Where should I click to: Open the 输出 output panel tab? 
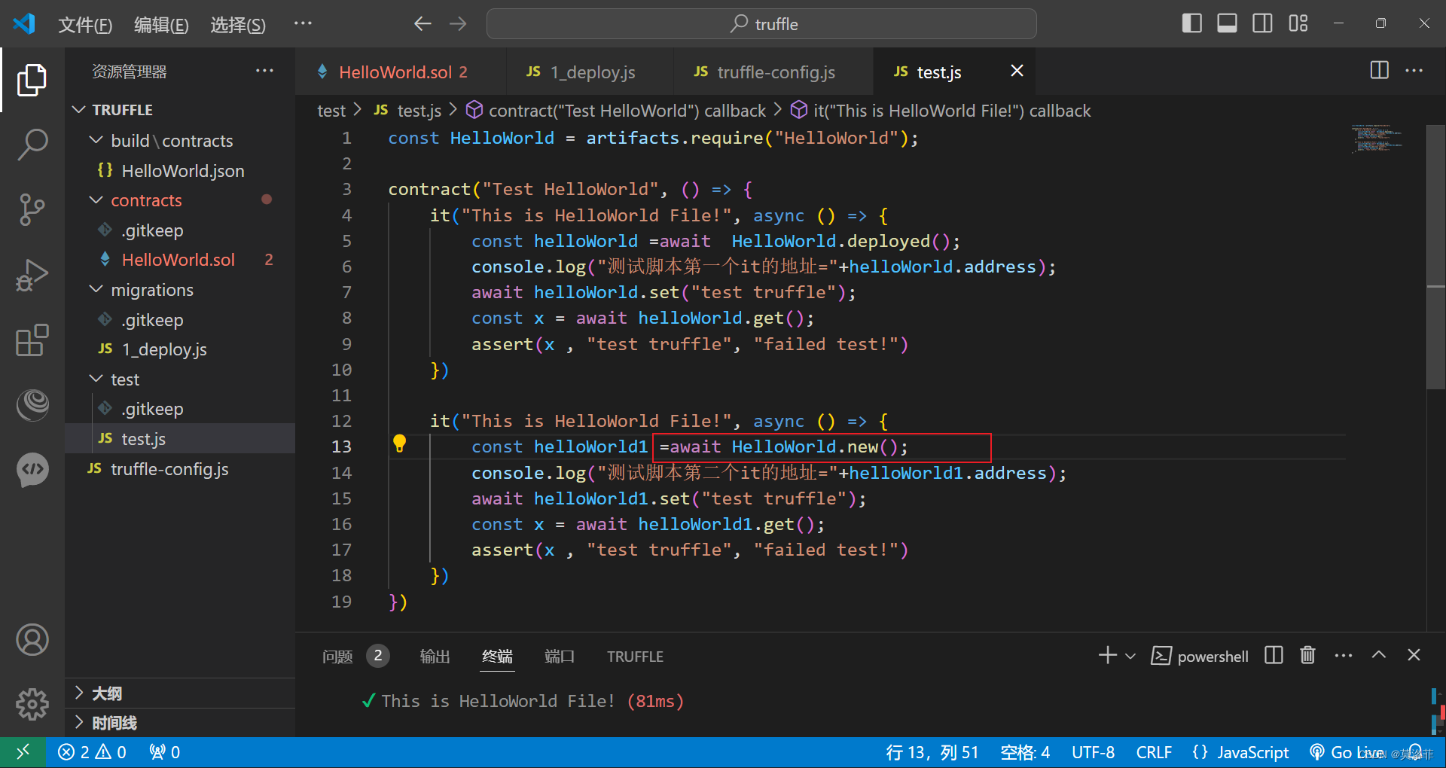click(x=435, y=657)
